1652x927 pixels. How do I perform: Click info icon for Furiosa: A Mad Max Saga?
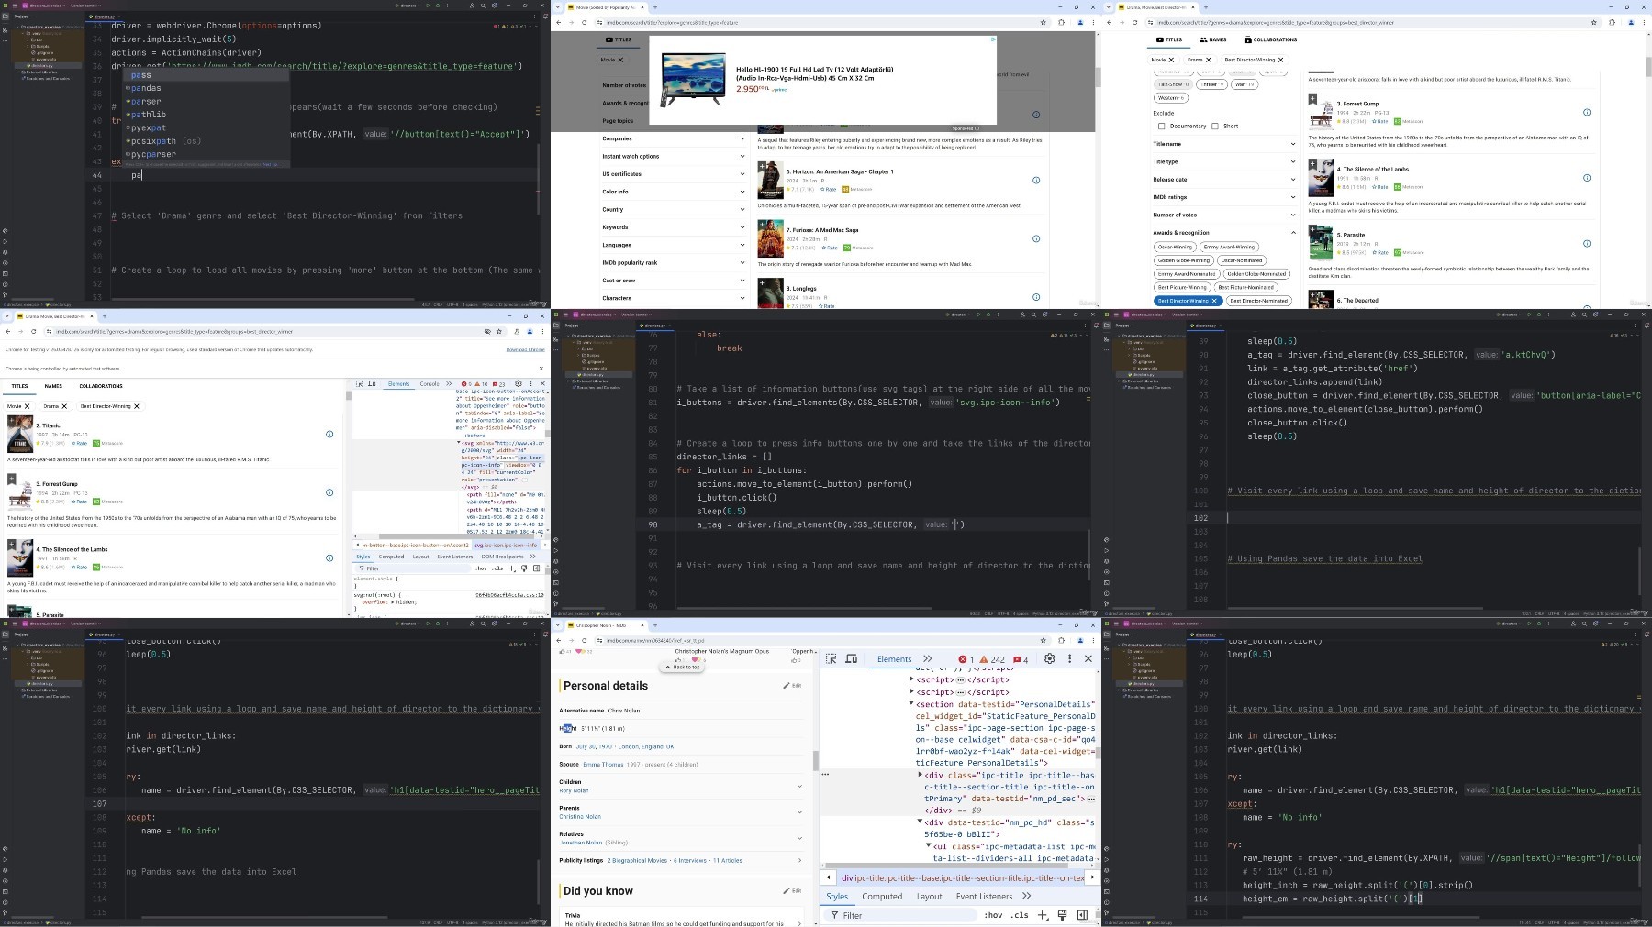point(1036,238)
